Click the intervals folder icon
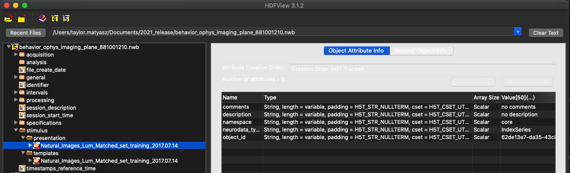Screen dimensions: 570x173 (x=22, y=92)
